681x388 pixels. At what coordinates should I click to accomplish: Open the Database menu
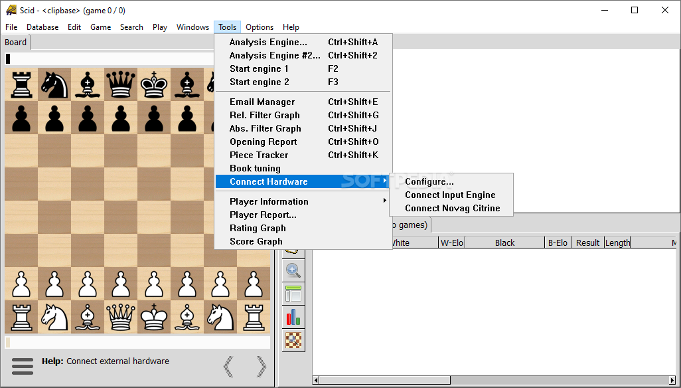[x=42, y=27]
